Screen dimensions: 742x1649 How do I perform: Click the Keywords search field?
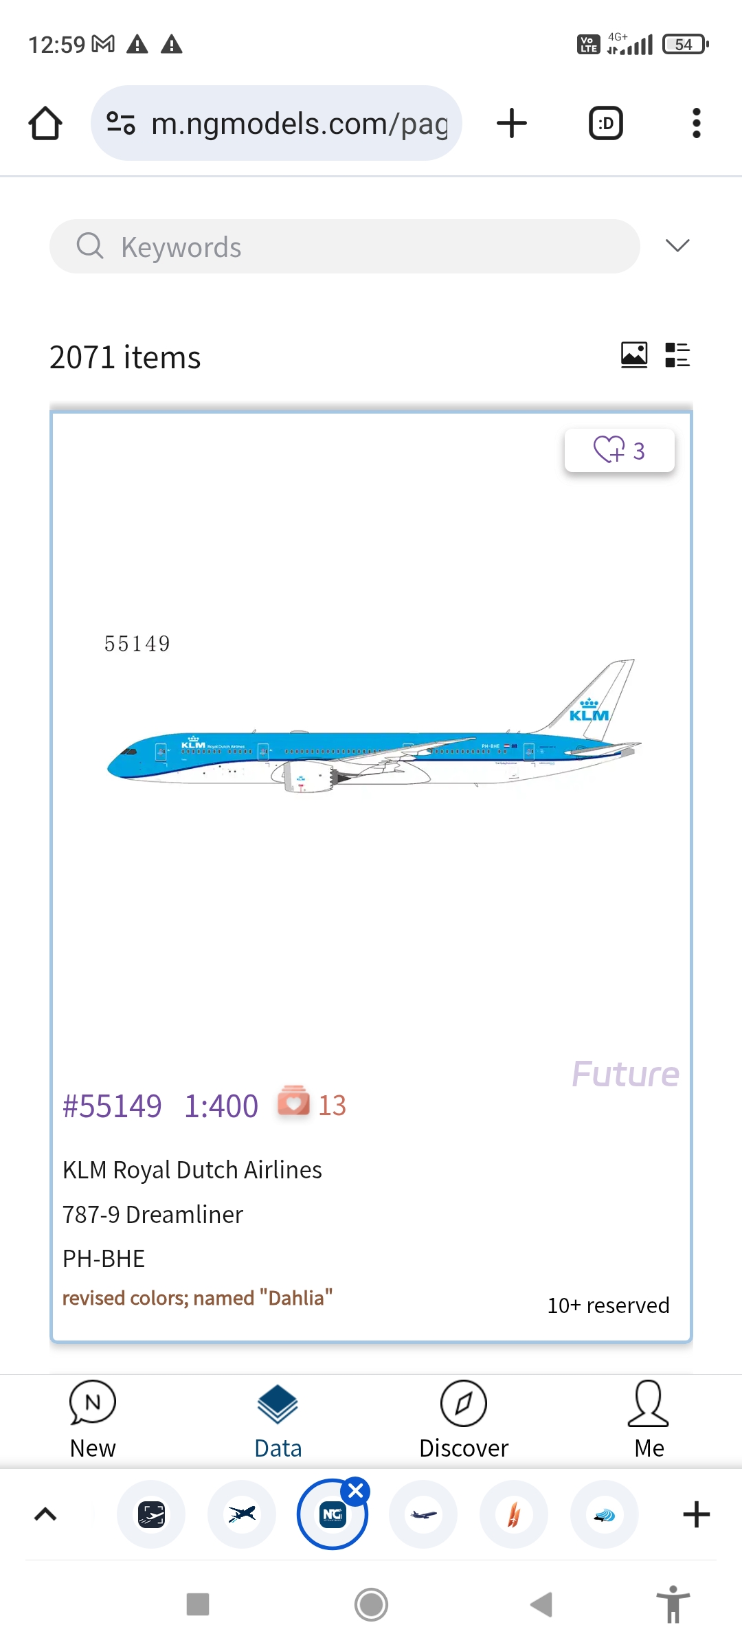[344, 247]
